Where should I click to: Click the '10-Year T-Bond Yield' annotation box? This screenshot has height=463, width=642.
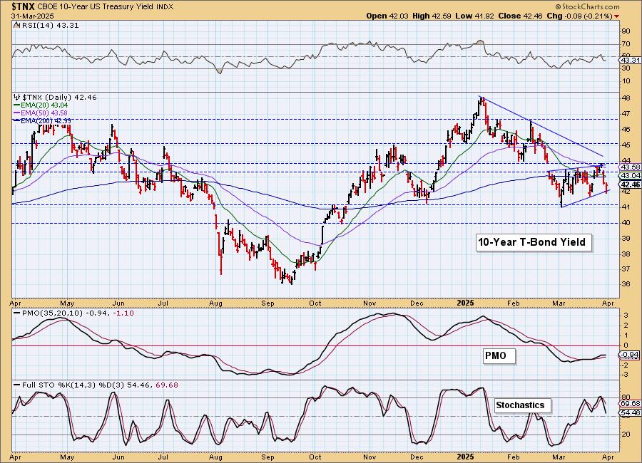coord(532,242)
